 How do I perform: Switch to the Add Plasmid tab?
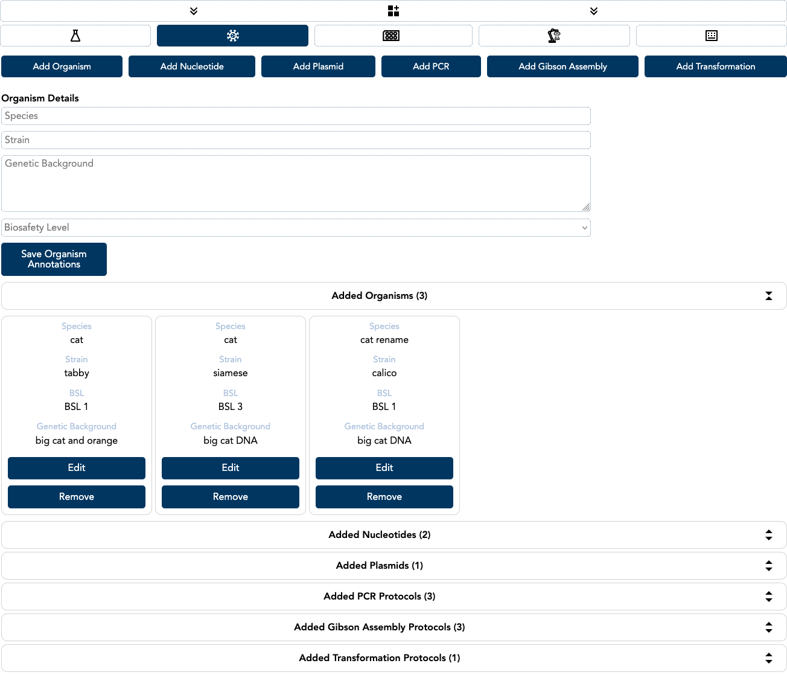click(318, 66)
